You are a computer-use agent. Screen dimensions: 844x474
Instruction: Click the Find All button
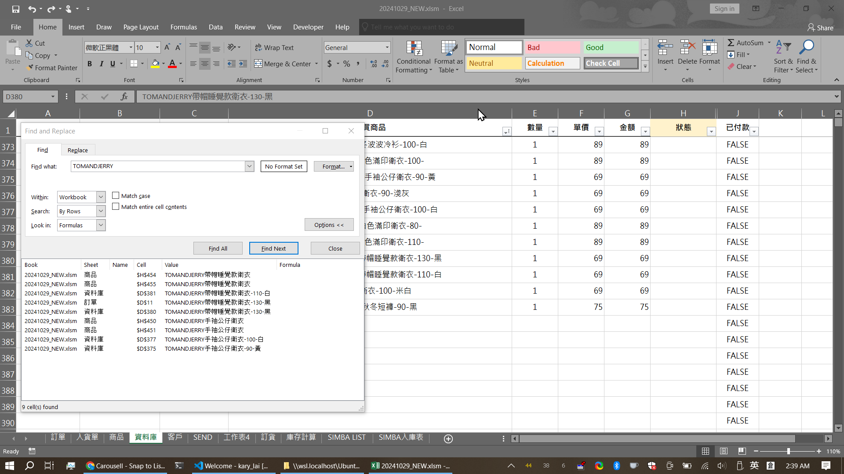pyautogui.click(x=218, y=248)
